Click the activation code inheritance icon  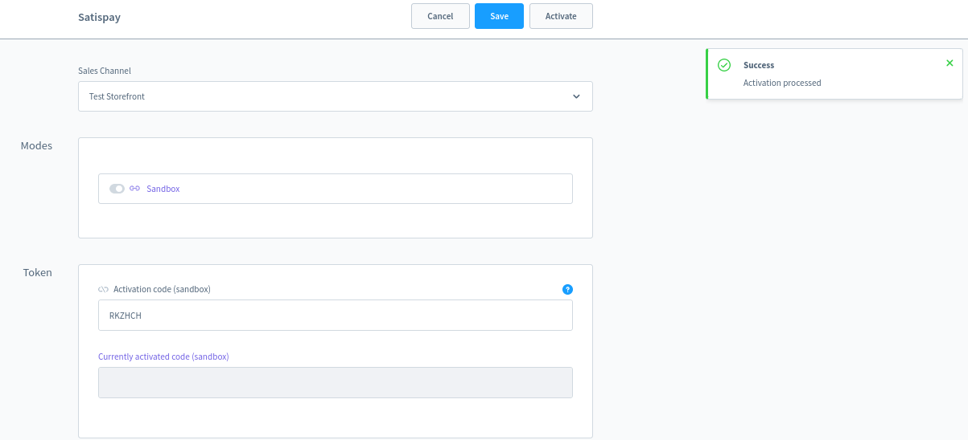tap(103, 289)
